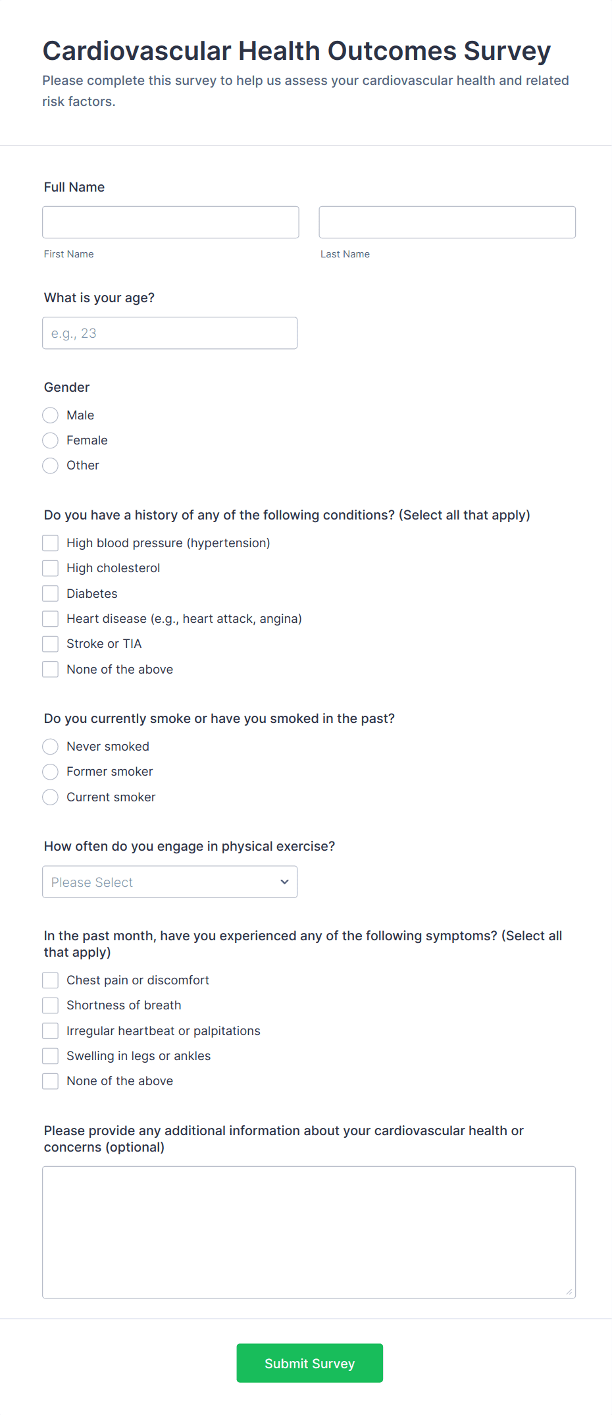Check Chest pain or discomfort symptom

coord(50,980)
